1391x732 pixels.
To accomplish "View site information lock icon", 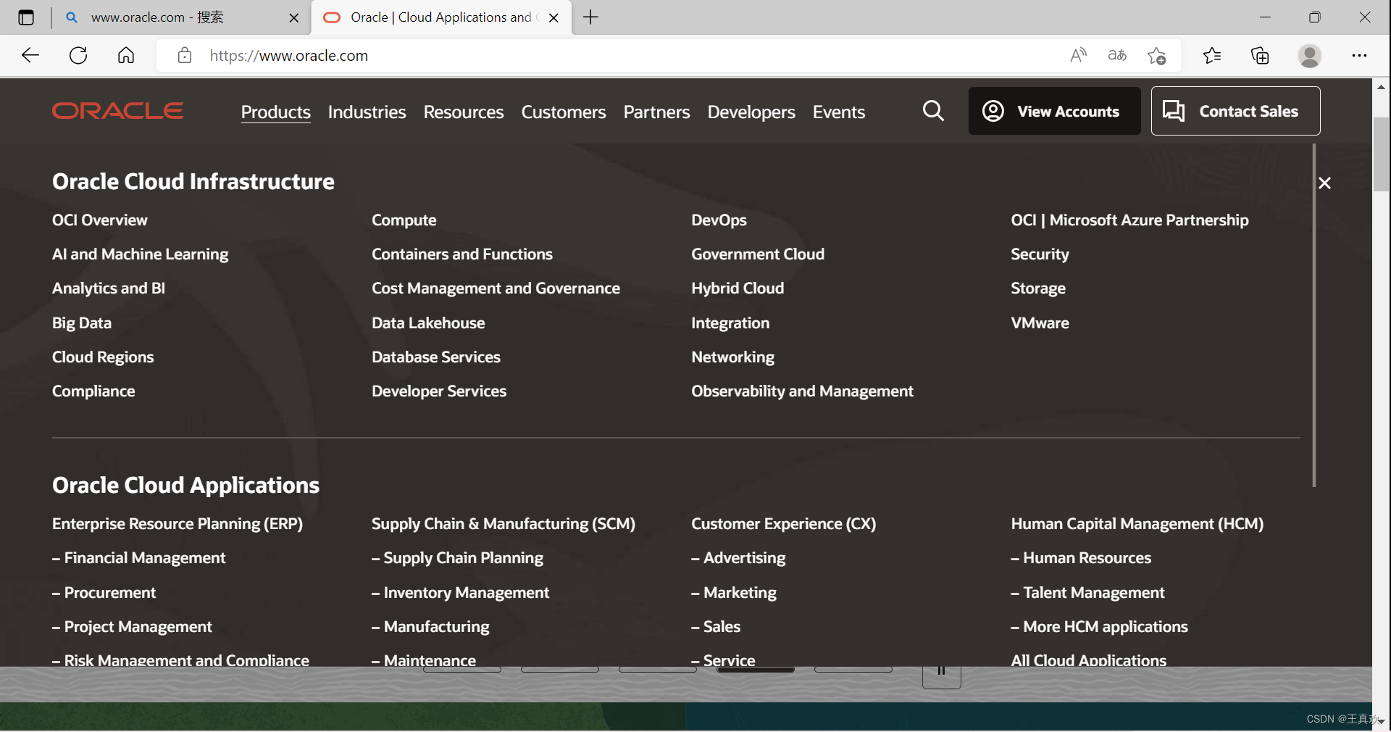I will pos(185,56).
